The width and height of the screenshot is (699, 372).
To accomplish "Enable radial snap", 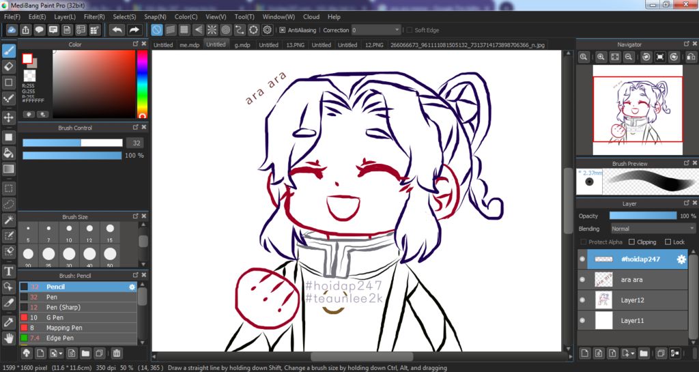I will coord(212,30).
